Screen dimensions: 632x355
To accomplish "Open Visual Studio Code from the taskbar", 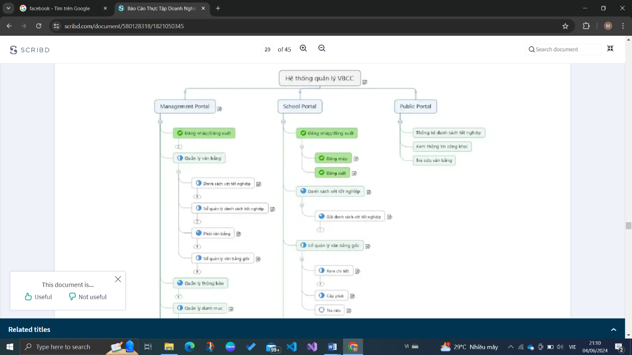I will [292, 347].
